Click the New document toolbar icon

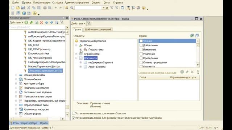tap(13, 8)
